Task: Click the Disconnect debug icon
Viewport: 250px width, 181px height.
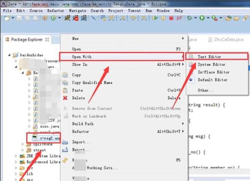Action: tap(179, 18)
